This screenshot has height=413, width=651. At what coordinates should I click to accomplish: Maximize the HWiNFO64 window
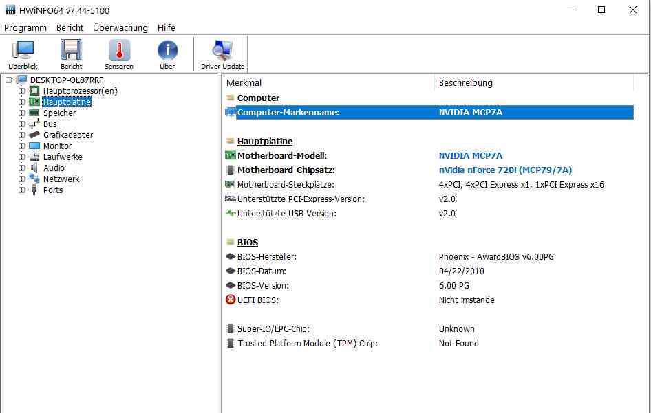pyautogui.click(x=601, y=10)
